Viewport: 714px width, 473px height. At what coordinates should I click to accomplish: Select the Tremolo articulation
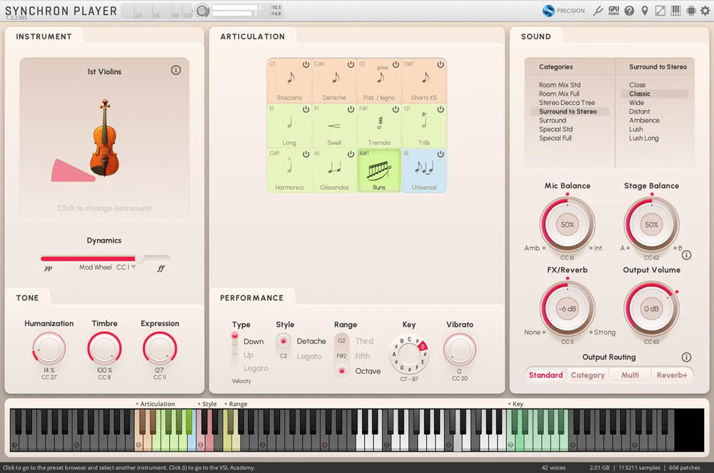click(379, 126)
